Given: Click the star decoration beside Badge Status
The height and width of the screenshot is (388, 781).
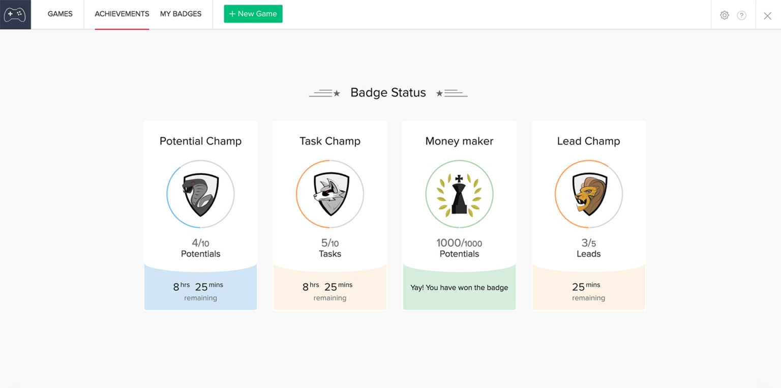Looking at the screenshot, I should point(337,93).
